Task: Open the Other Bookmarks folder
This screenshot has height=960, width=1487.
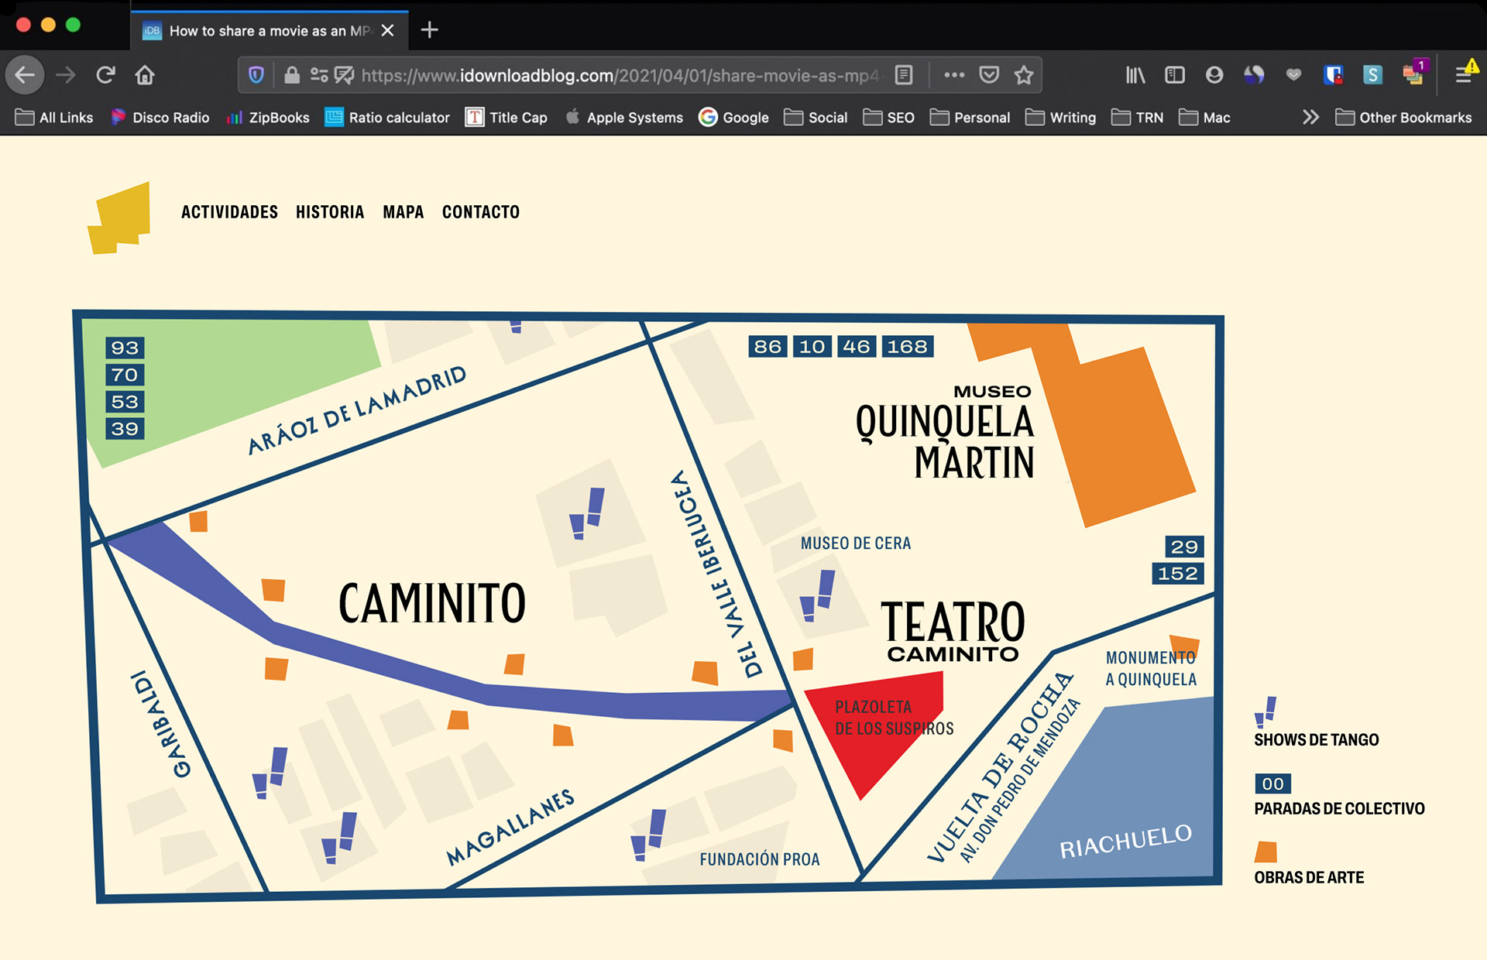Action: tap(1403, 117)
